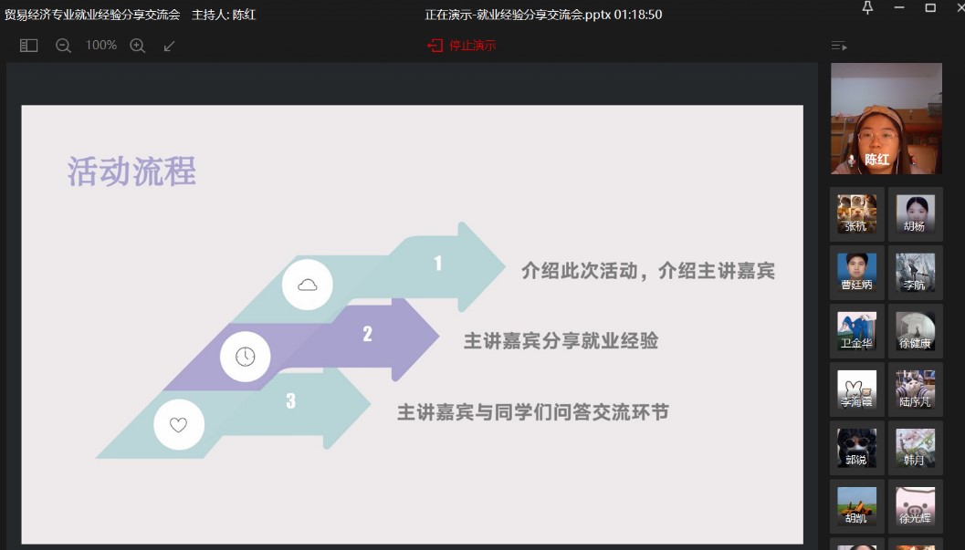The height and width of the screenshot is (550, 965).
Task: Click the microphone icon beside 陈红's name
Action: pos(852,160)
